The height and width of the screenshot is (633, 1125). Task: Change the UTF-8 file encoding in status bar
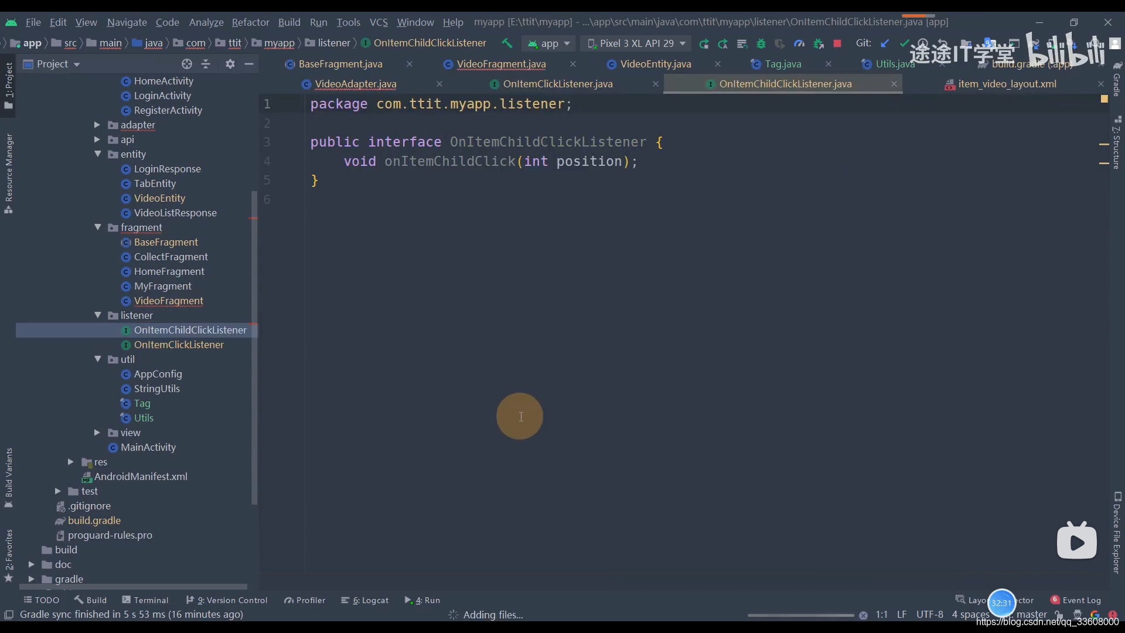[x=929, y=614]
